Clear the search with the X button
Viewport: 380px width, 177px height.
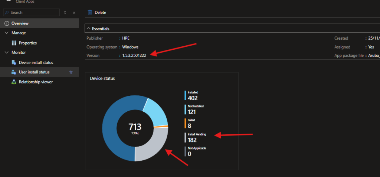(x=65, y=13)
